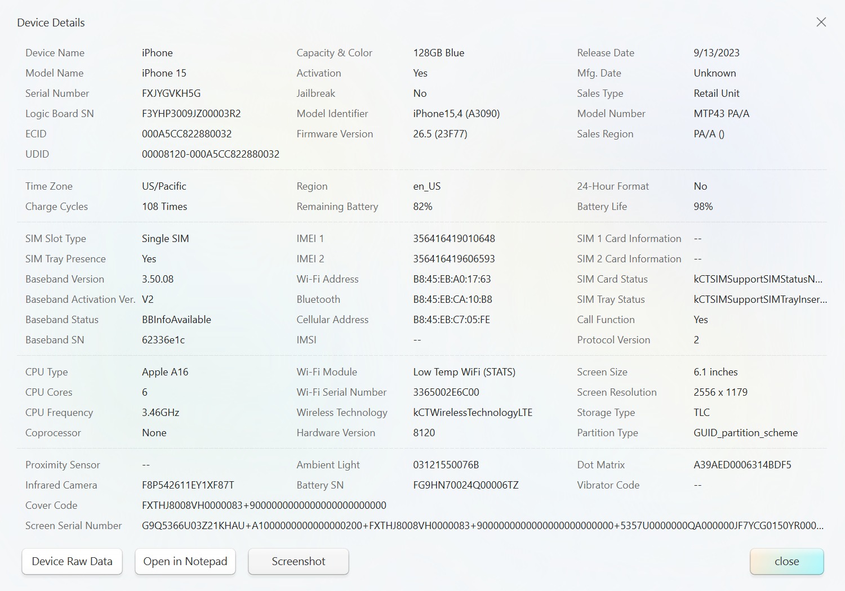Select the Baseband SN 62336e1c
Viewport: 845px width, 591px height.
[163, 340]
